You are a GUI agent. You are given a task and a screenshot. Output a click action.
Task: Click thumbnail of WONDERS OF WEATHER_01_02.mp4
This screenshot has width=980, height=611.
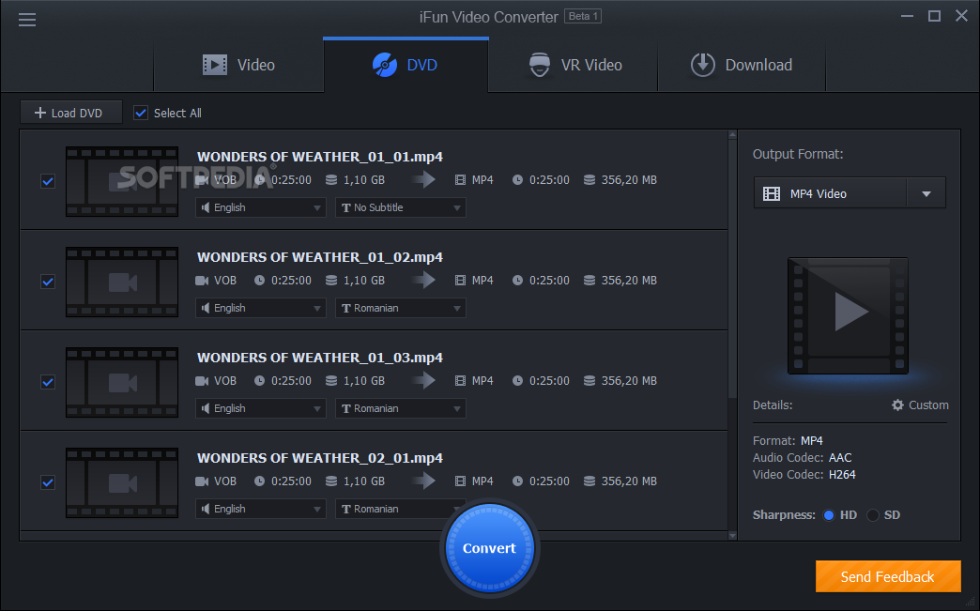[x=122, y=283]
